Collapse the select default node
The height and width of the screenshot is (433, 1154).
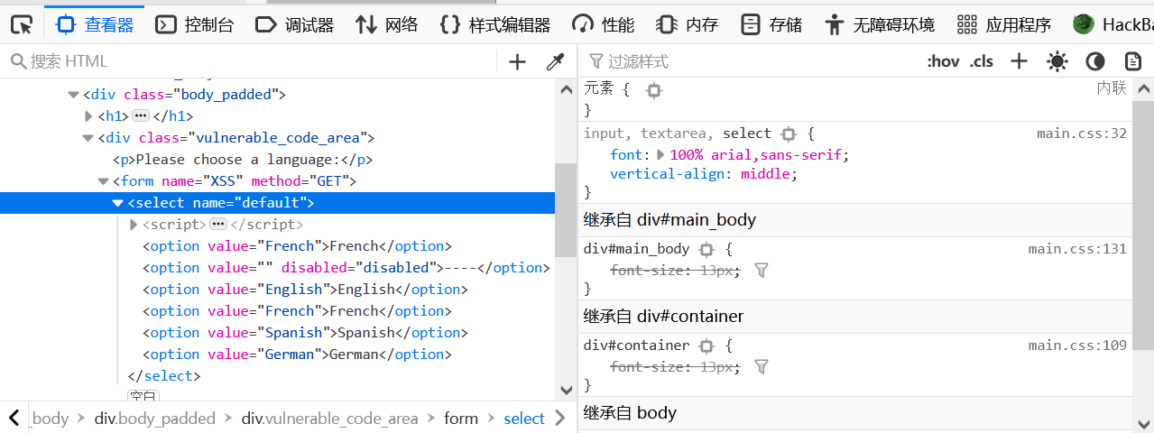click(117, 203)
